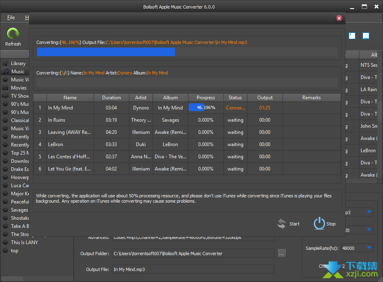Click the gear icon beside Drake Es playlist
Image resolution: width=383 pixels, height=282 pixels.
coord(5,169)
